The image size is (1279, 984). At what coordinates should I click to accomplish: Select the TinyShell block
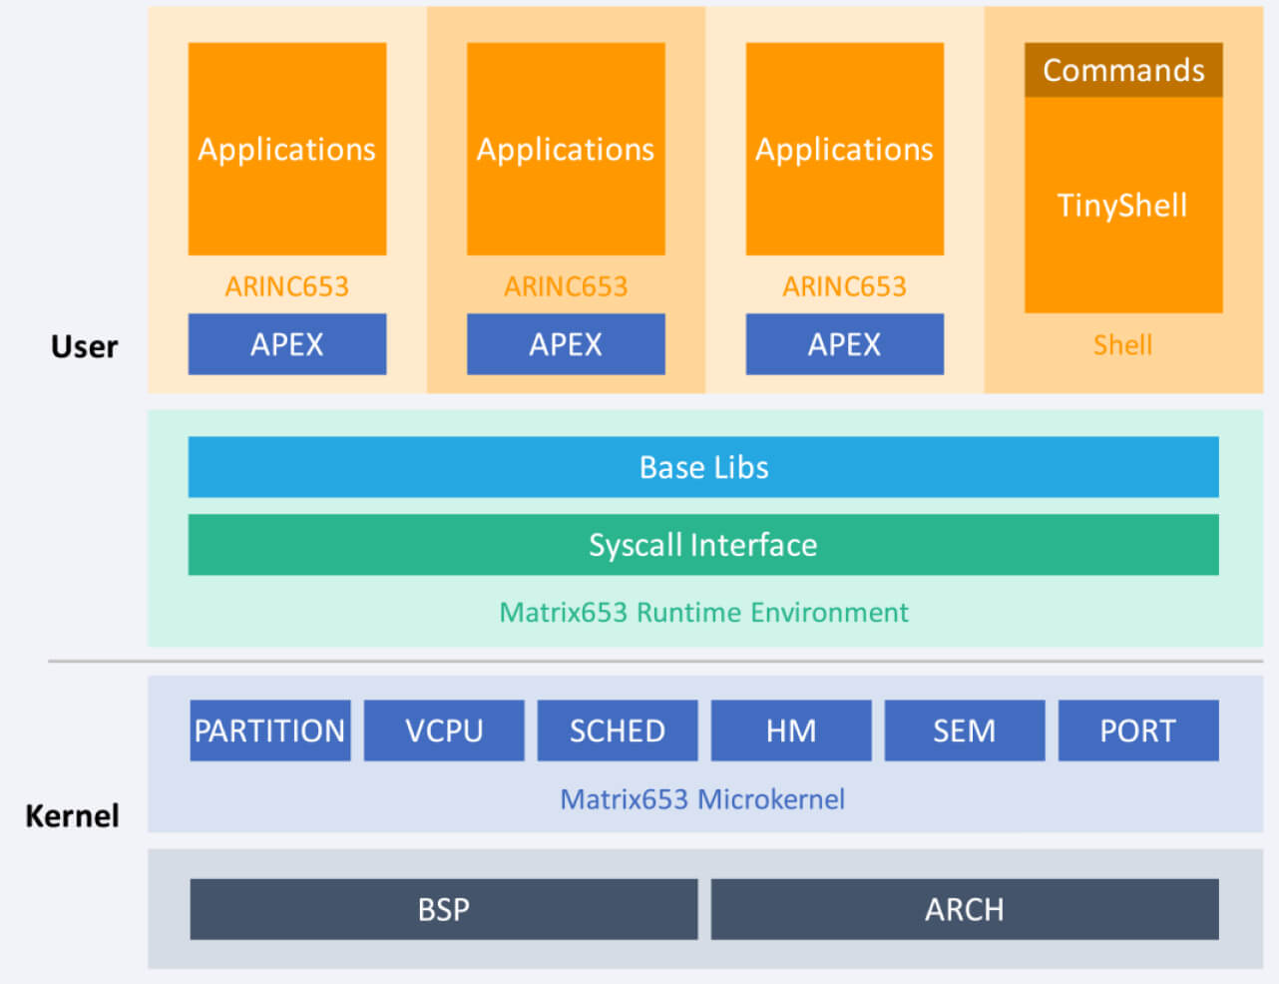[1123, 206]
